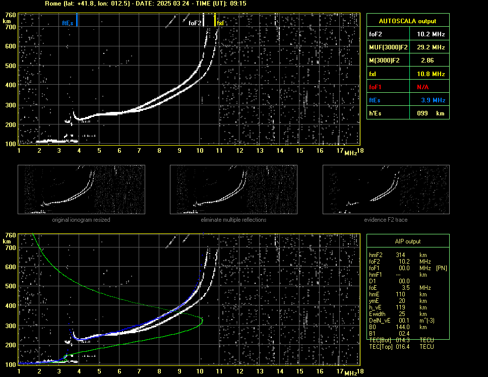Click the peak of the green density profile curve
This screenshot has width=488, height=377.
coord(202,320)
